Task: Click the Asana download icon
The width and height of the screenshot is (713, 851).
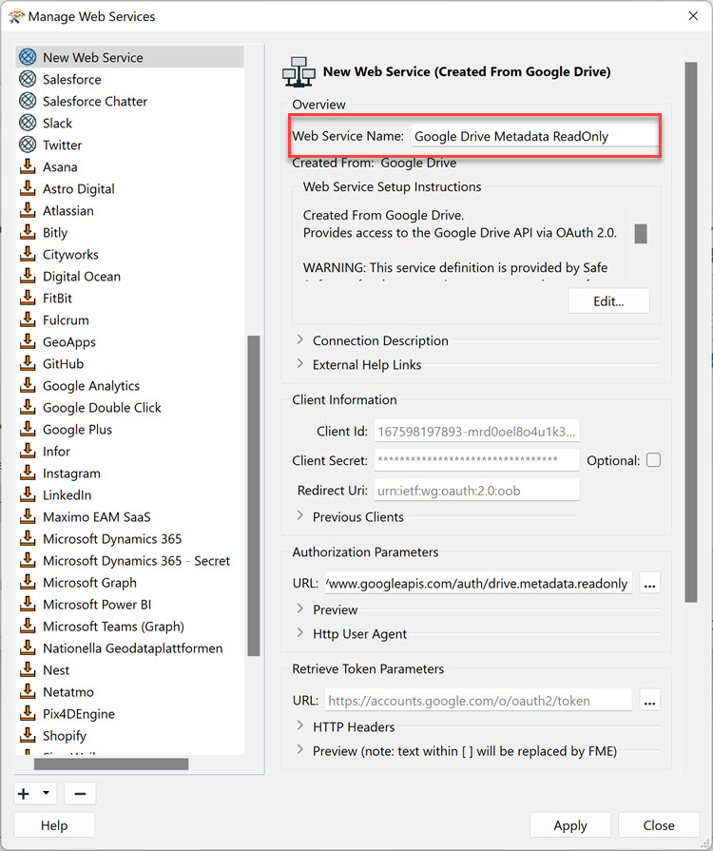Action: pos(28,166)
